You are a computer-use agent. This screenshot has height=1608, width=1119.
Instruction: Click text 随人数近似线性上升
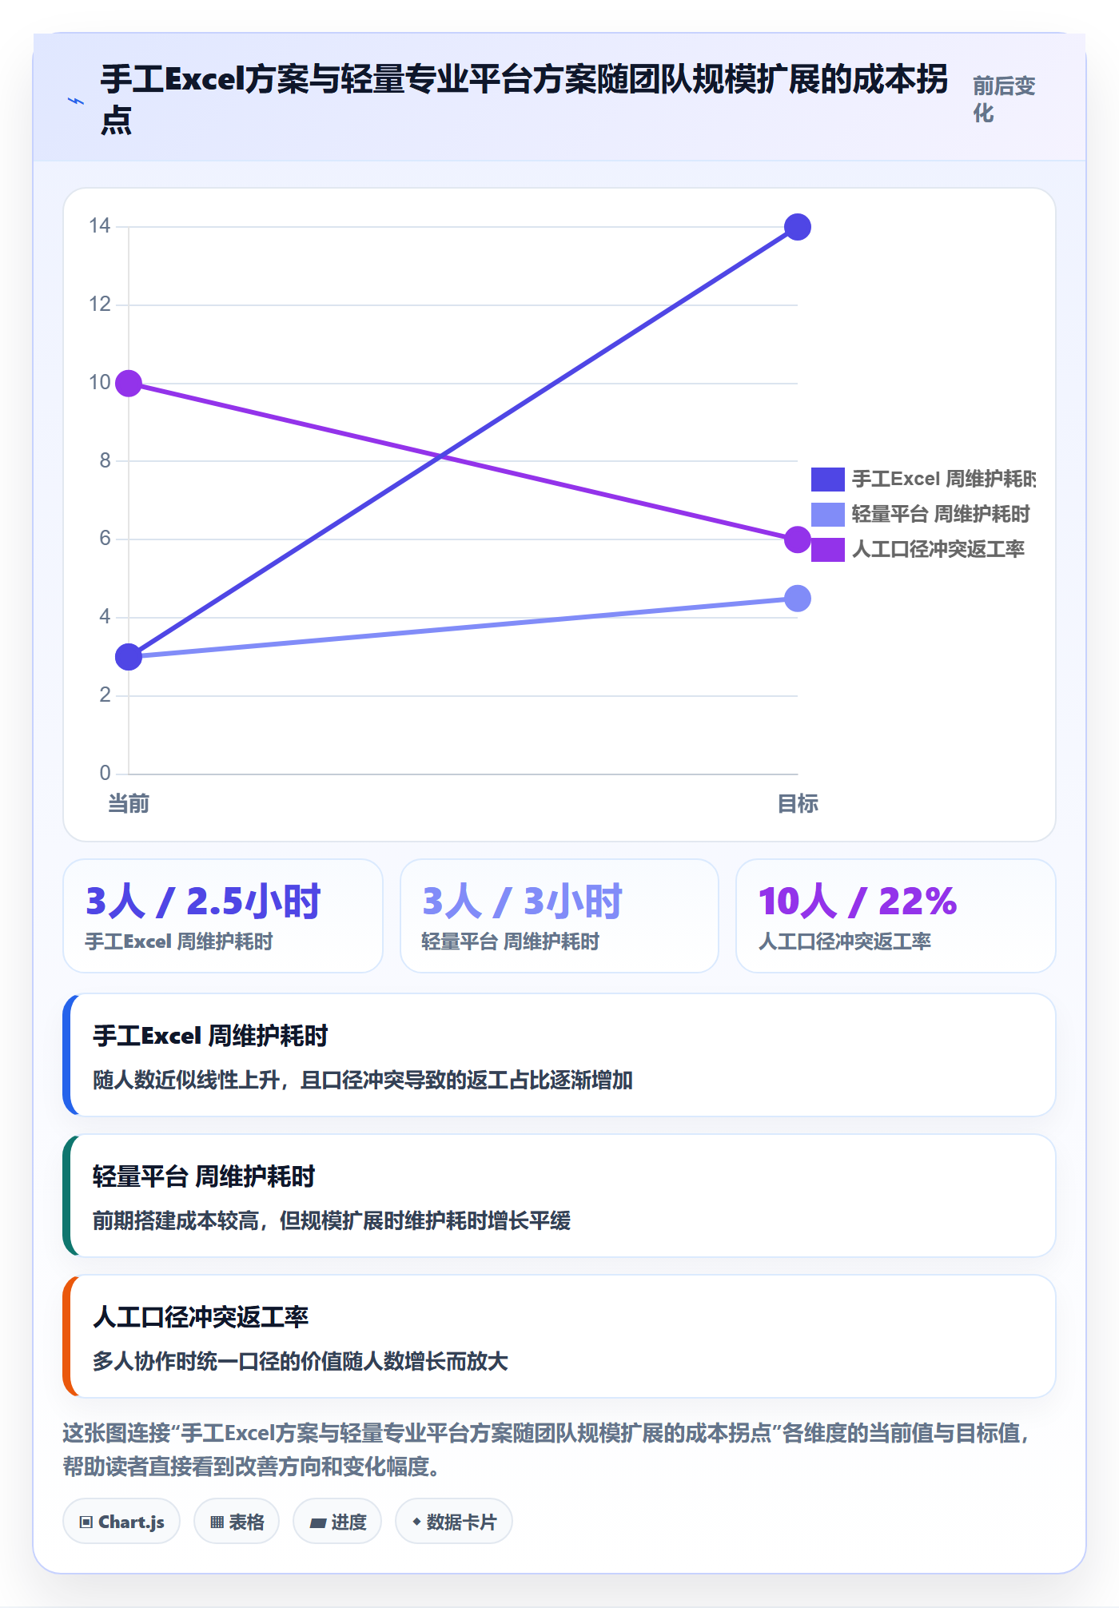pyautogui.click(x=186, y=1080)
